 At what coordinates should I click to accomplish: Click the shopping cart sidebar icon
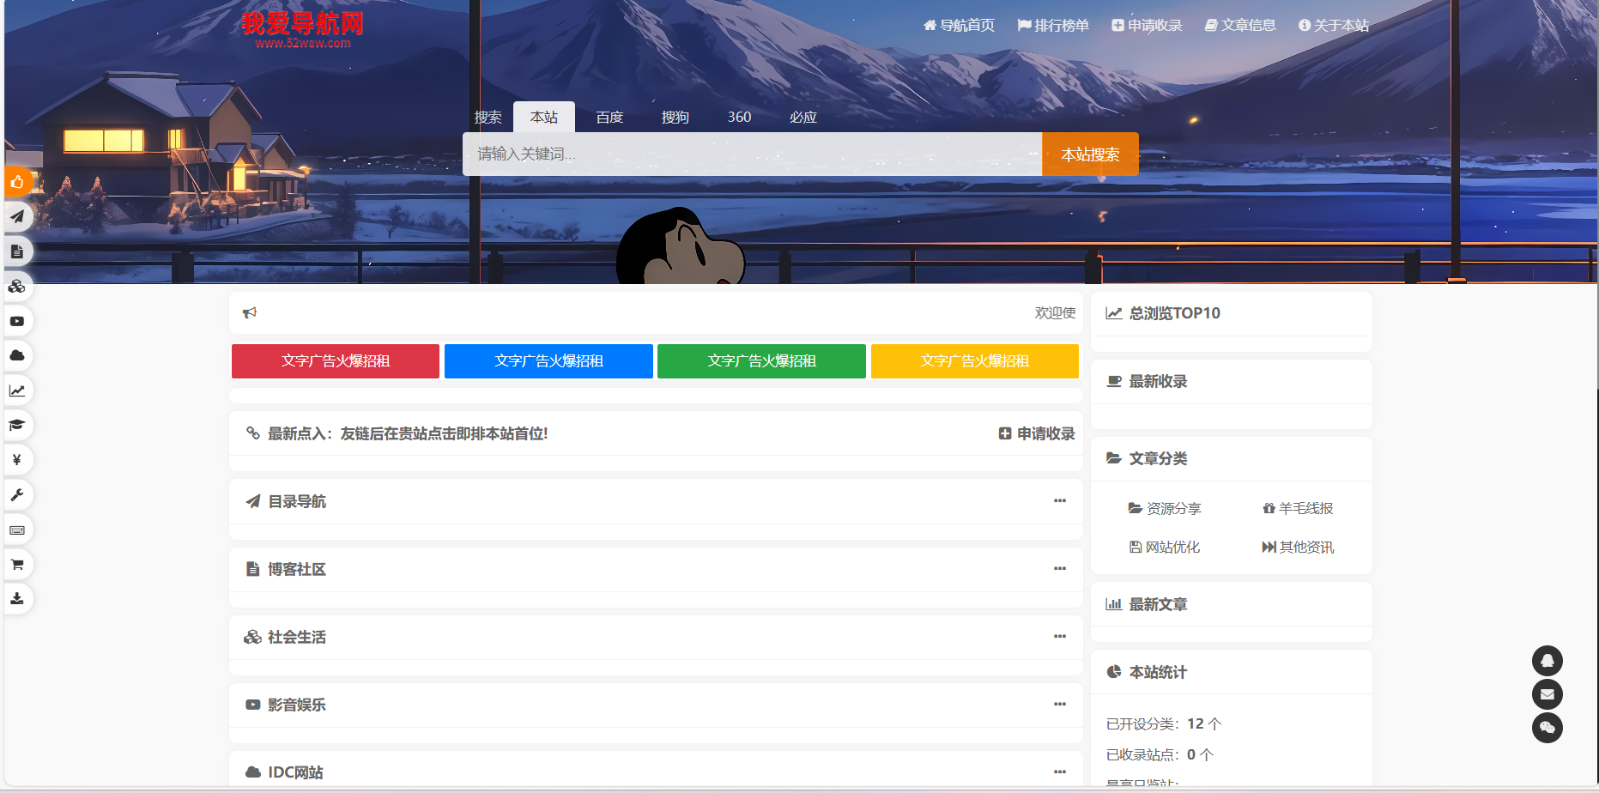click(17, 564)
